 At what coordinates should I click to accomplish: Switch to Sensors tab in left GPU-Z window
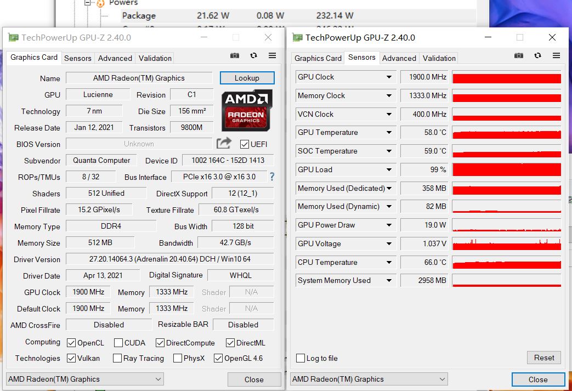coord(78,58)
